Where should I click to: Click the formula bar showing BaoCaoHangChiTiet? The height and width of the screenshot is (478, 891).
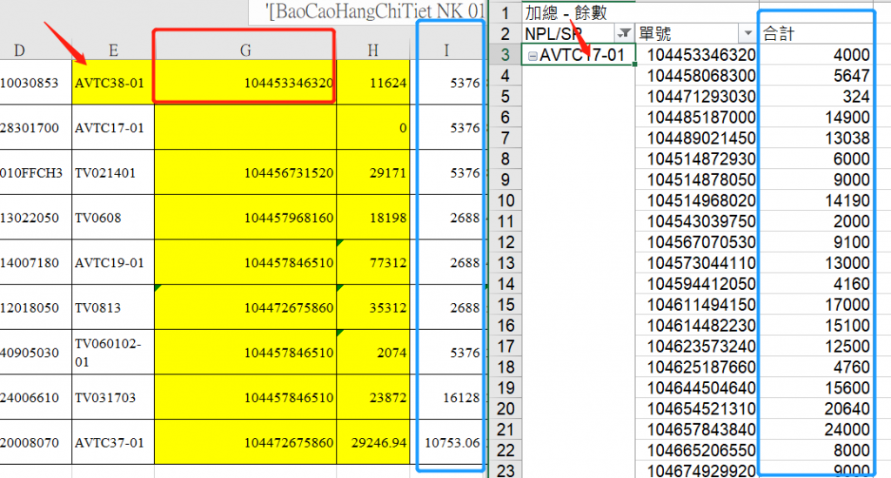coord(367,11)
